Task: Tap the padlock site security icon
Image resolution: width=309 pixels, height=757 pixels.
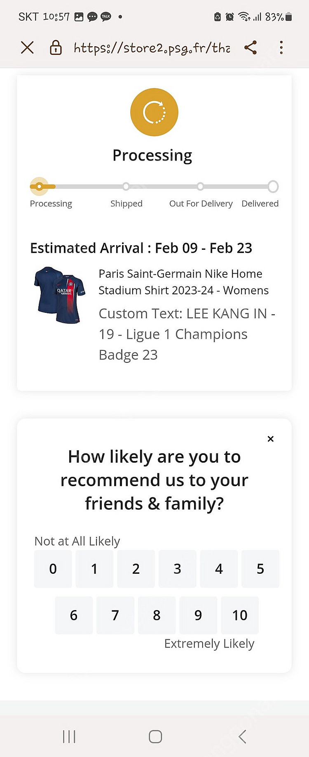Action: pyautogui.click(x=56, y=48)
